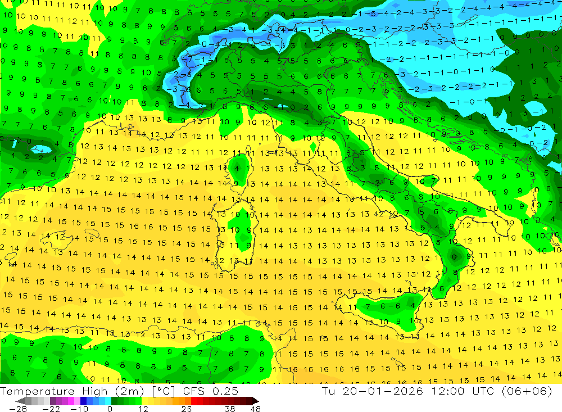Click the 12 legend value

tap(143, 409)
